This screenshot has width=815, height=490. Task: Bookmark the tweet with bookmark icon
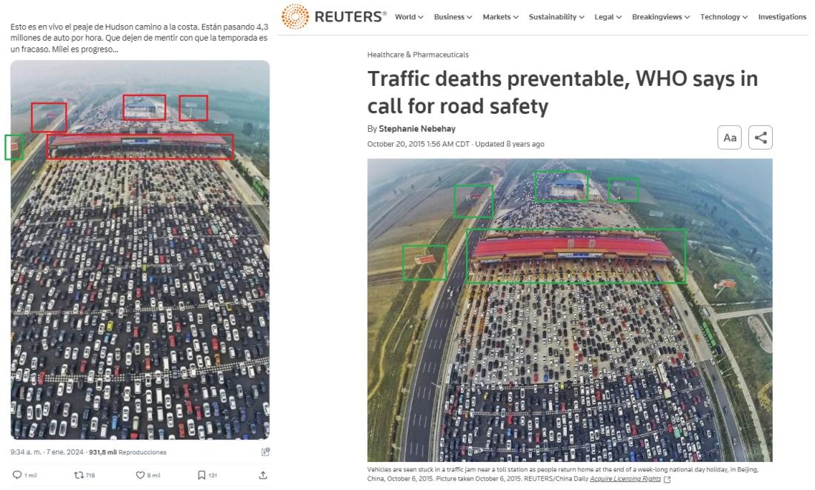pyautogui.click(x=202, y=475)
